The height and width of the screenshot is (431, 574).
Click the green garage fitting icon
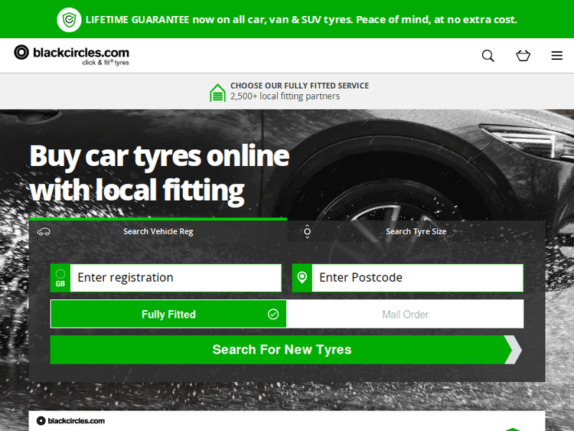pos(218,93)
